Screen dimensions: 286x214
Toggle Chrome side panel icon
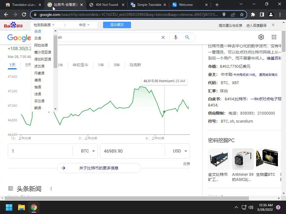(x=262, y=14)
